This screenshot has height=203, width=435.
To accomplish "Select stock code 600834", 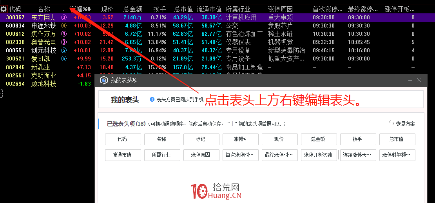I will coord(15,26).
